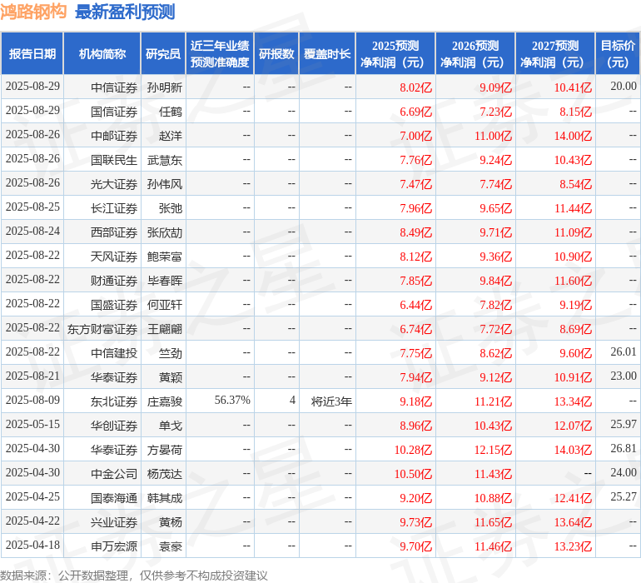Image resolution: width=641 pixels, height=583 pixels.
Task: Select the 研究员 column header
Action: tap(163, 54)
